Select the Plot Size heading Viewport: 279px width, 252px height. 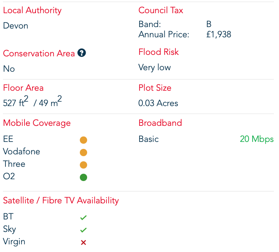155,88
